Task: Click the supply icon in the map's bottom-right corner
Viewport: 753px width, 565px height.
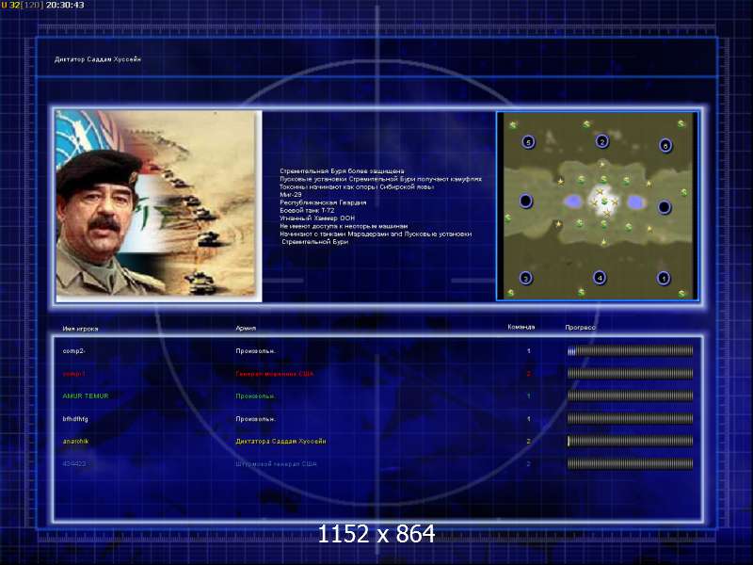Action: pyautogui.click(x=681, y=293)
